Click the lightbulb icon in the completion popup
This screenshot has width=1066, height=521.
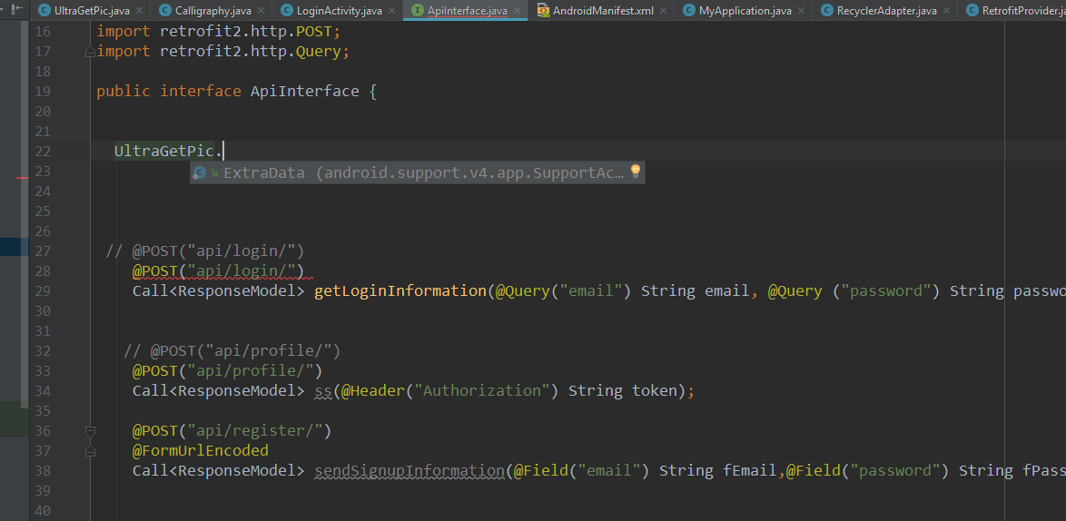pos(636,172)
